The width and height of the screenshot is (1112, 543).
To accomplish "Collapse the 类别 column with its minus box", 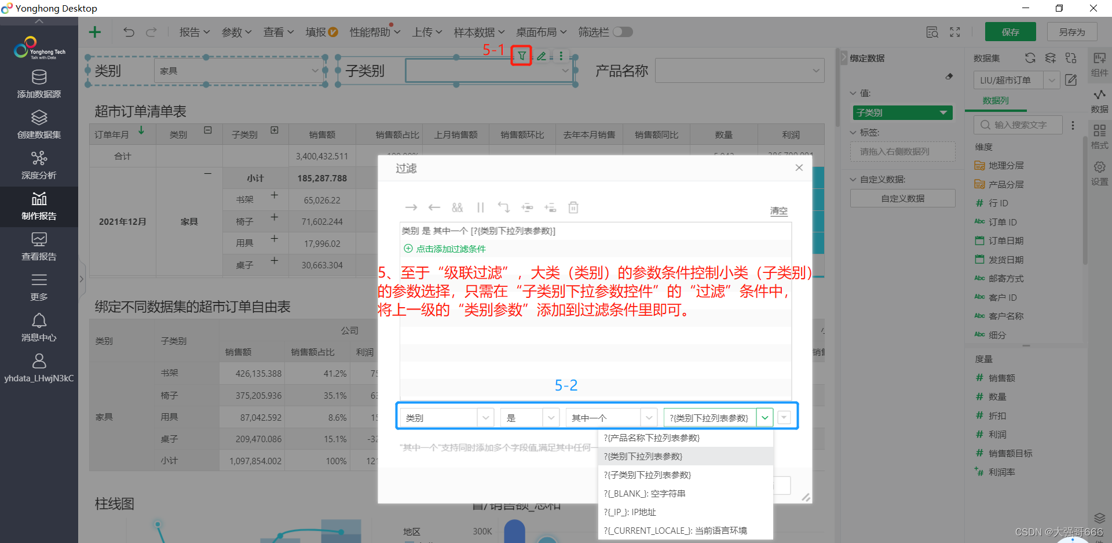I will click(x=208, y=130).
